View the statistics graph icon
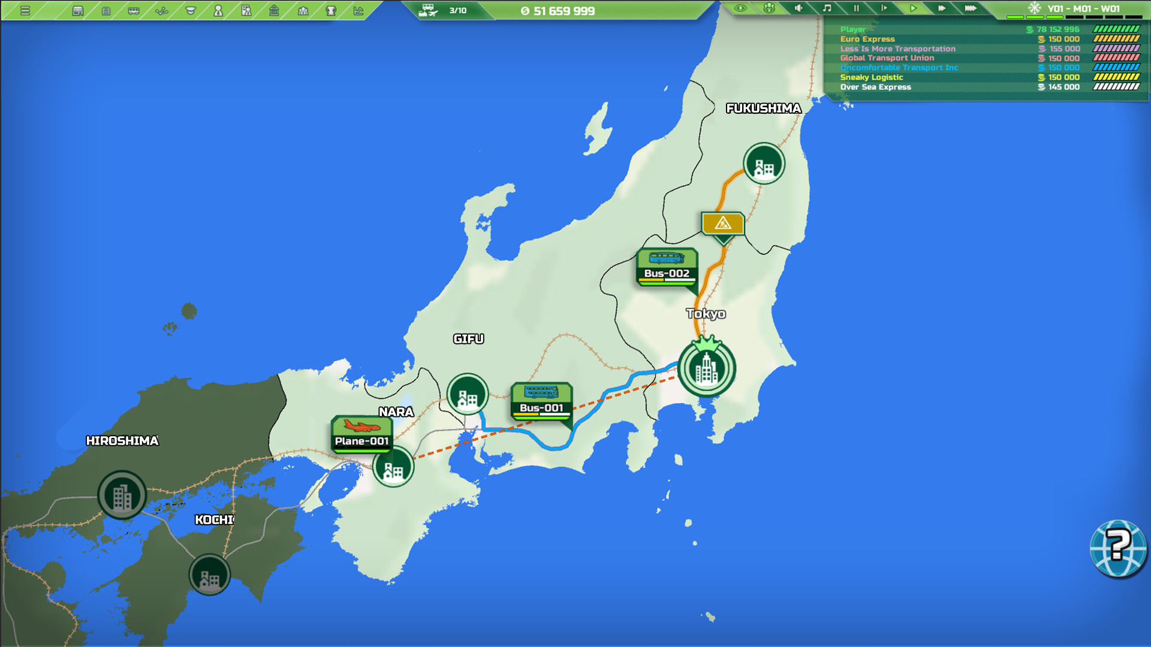1151x647 pixels. (x=360, y=10)
